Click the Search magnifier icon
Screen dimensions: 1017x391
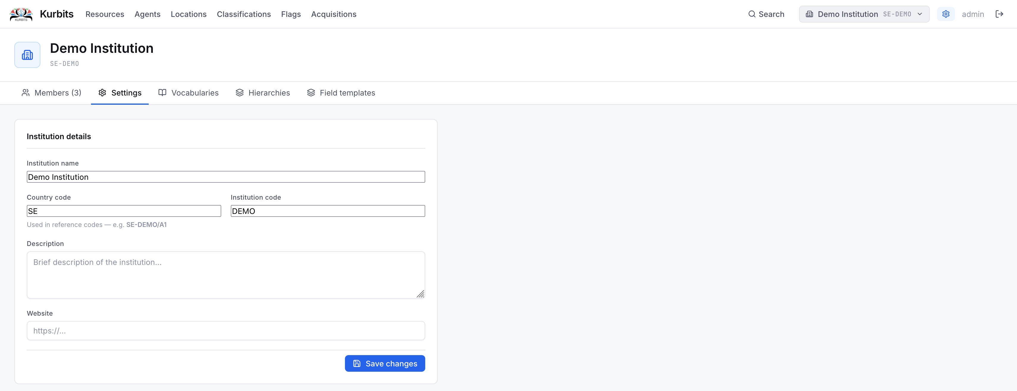coord(752,14)
